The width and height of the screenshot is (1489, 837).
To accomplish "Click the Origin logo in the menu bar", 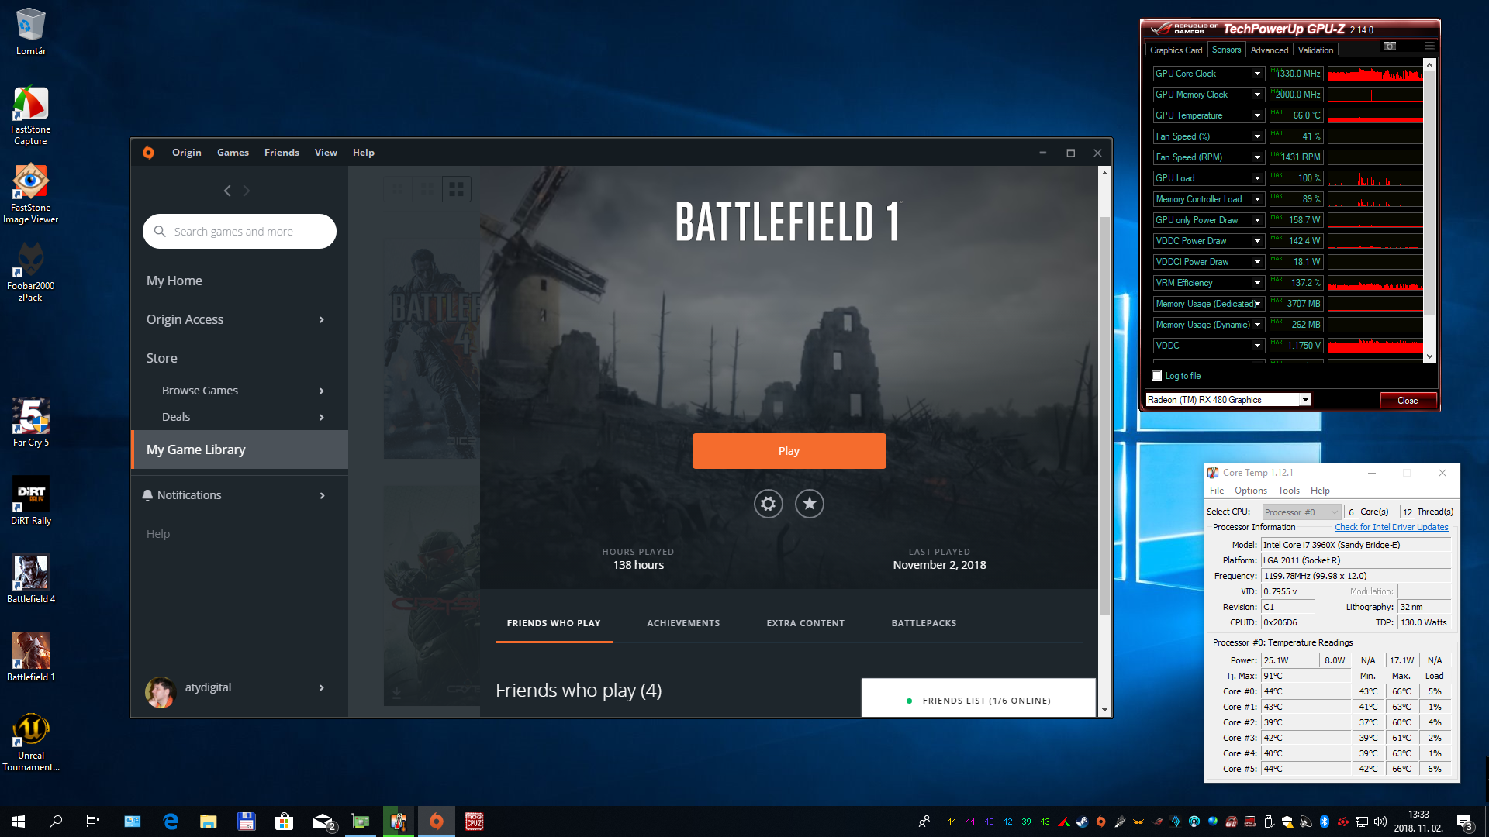I will click(x=148, y=153).
